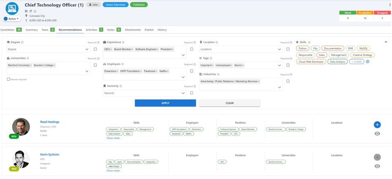
Task: Click the help icon beside Degree
Action: tap(22, 42)
